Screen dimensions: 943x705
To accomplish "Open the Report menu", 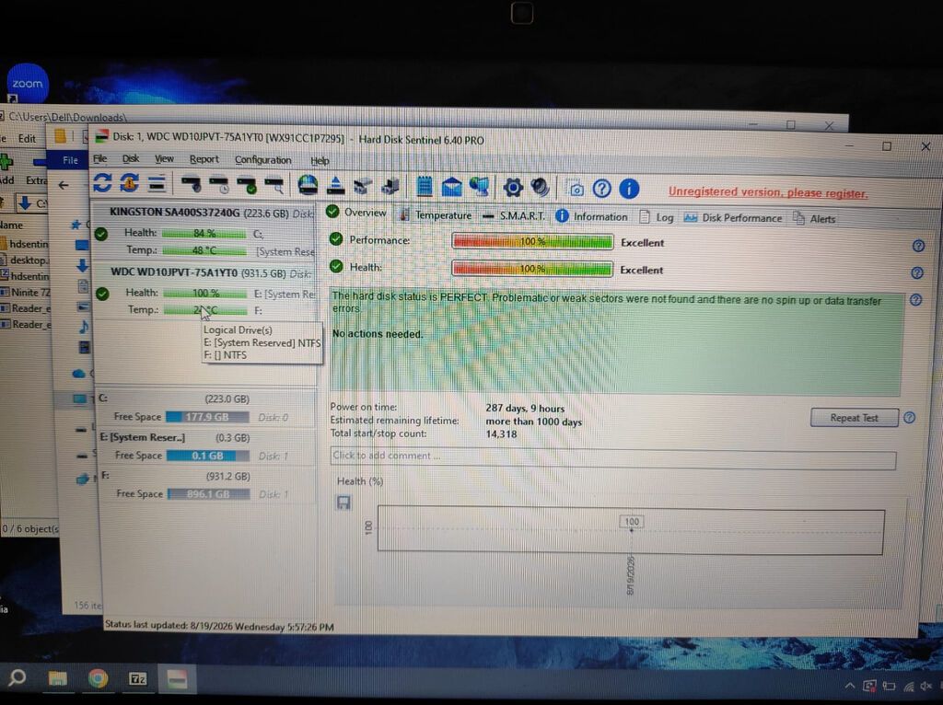I will point(204,159).
